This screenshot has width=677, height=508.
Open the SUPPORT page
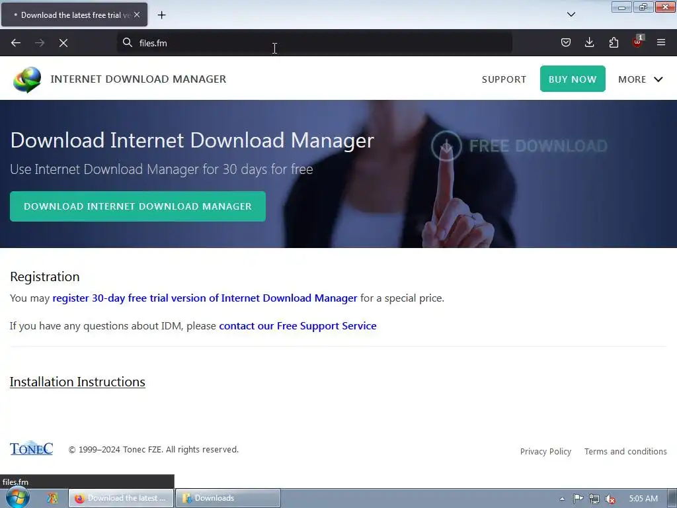coord(504,79)
